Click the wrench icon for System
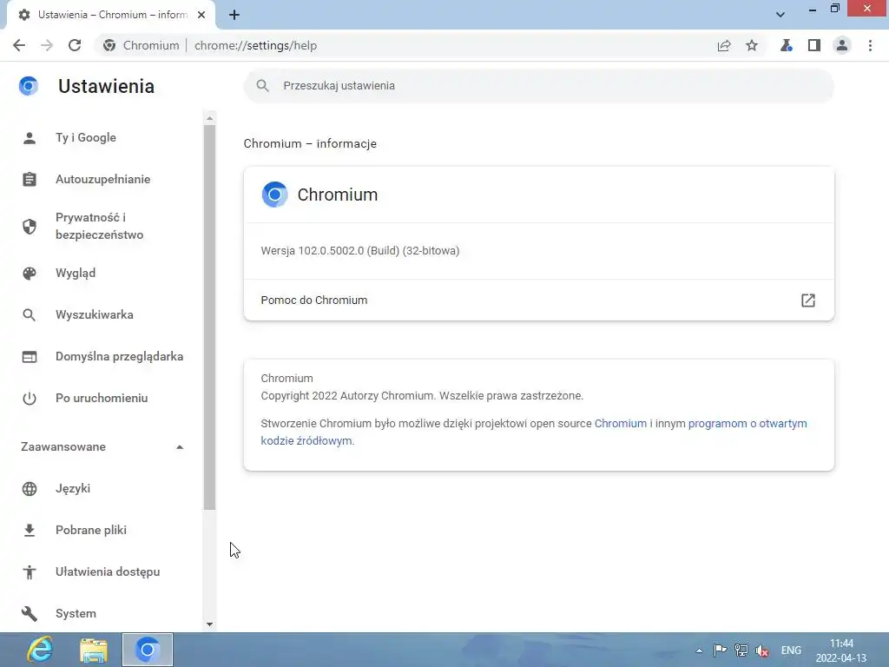Screen dimensions: 889x667 (x=29, y=614)
